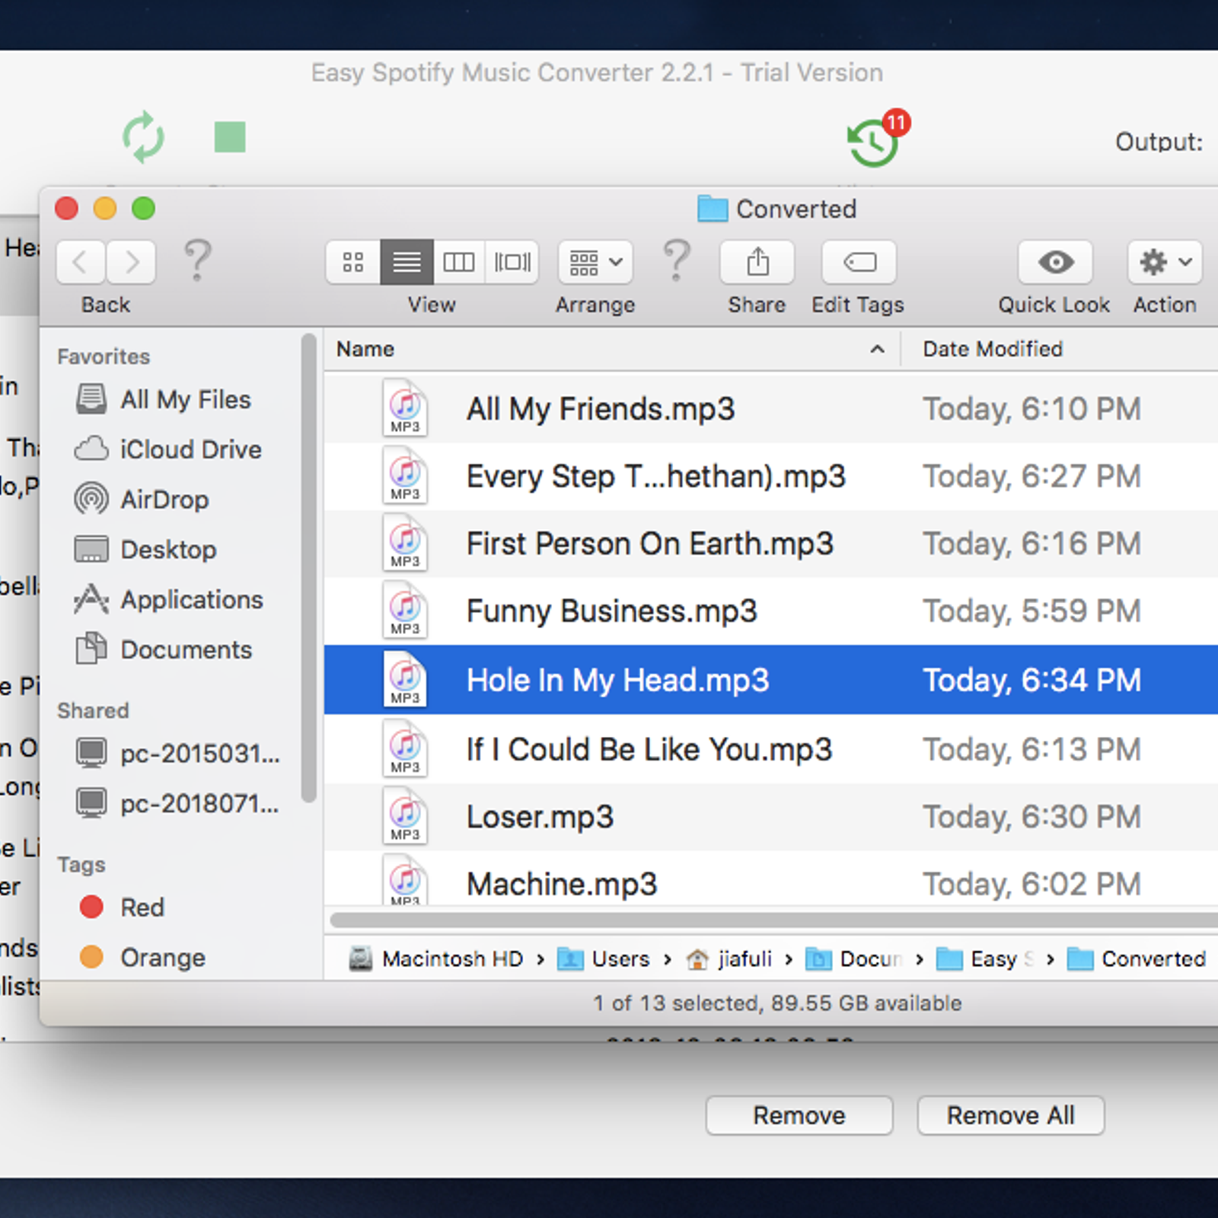Click Macintosh HD in path bar

coord(436,958)
